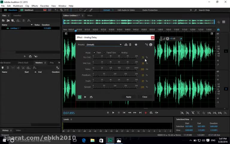The height and width of the screenshot is (144, 230).
Task: Show Analog Delay info icon
Action: (151, 44)
